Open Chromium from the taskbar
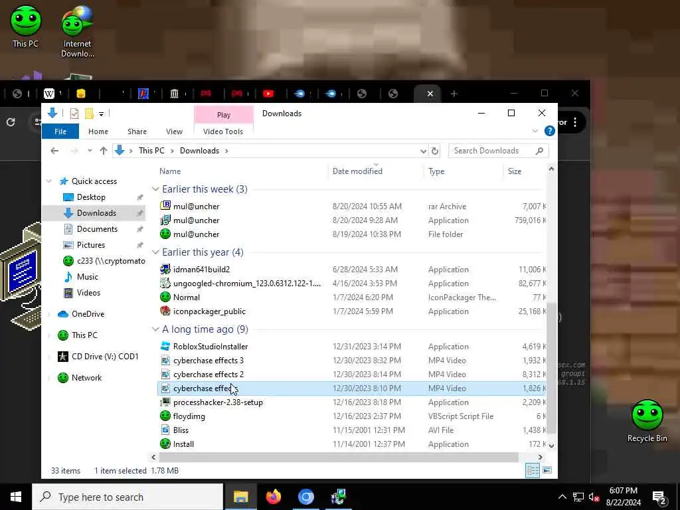The height and width of the screenshot is (510, 680). [305, 497]
